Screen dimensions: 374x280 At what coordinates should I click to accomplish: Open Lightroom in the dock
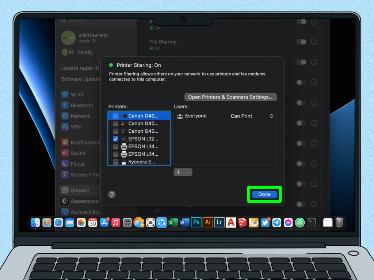tap(219, 222)
